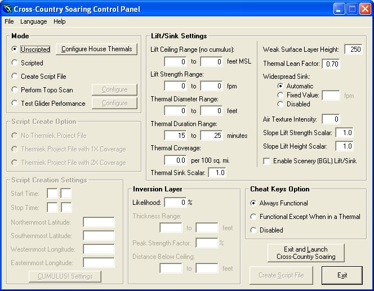Click the 'Lift/Sink Settings' group heading
Viewport: 374px width, 291px height.
tap(179, 36)
